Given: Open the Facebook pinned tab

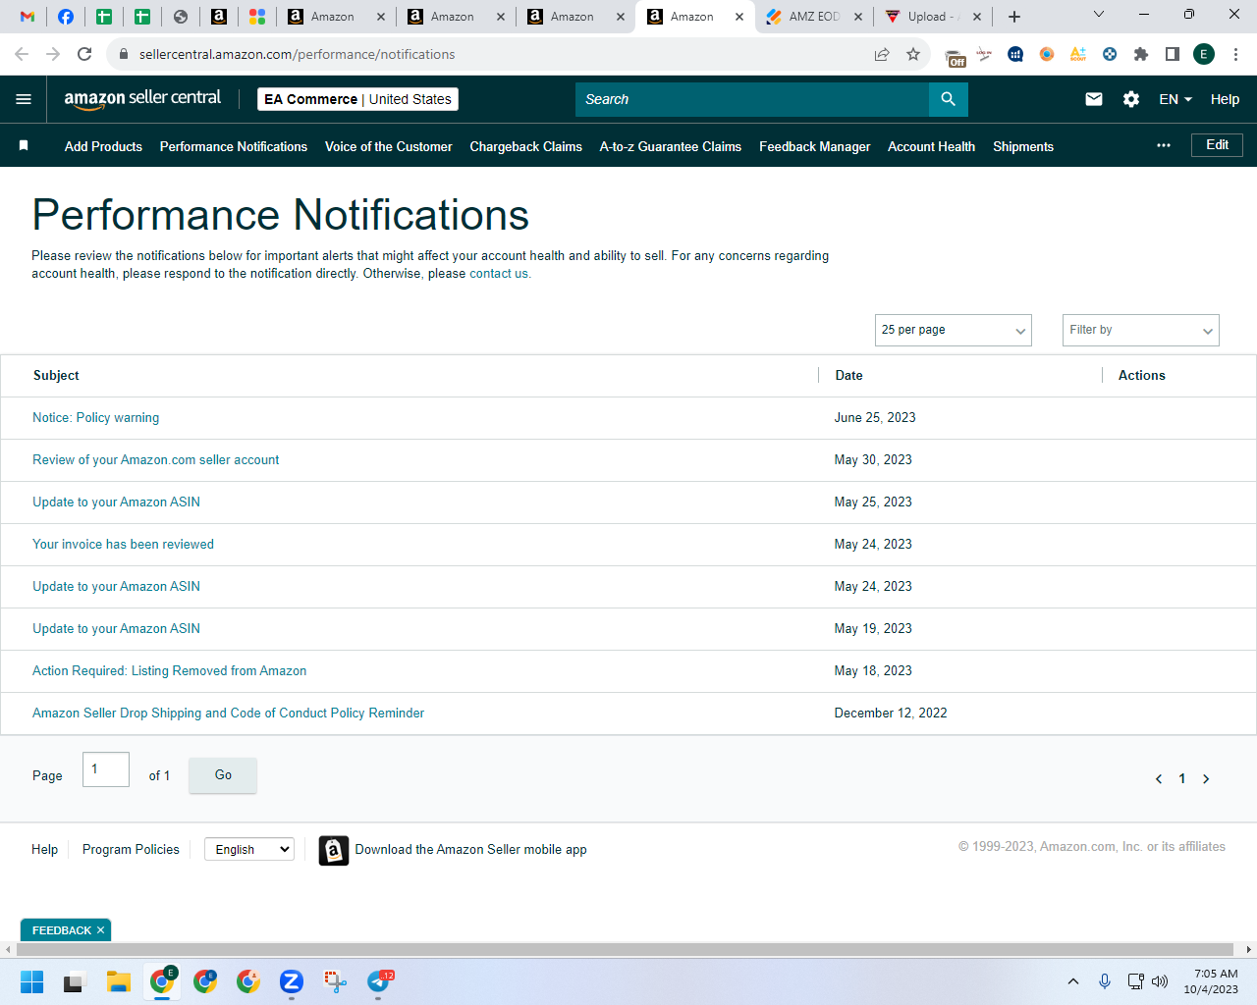Looking at the screenshot, I should (x=66, y=17).
